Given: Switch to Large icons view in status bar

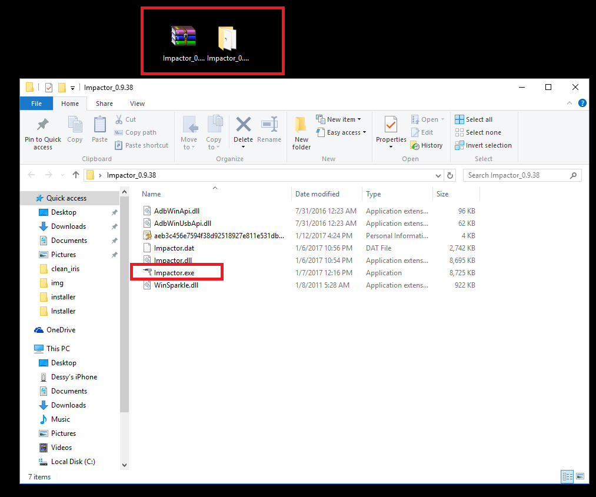Looking at the screenshot, I should 580,476.
